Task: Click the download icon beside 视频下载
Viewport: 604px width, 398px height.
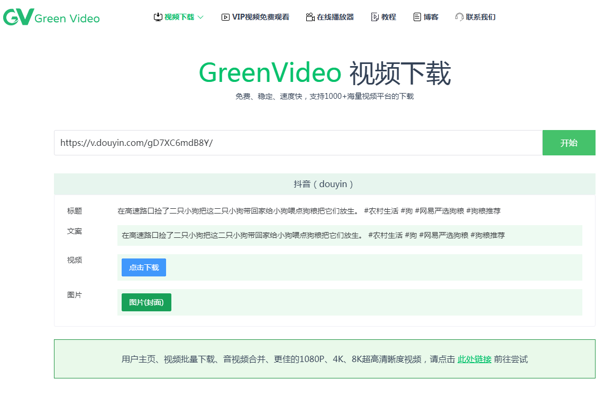Action: [158, 16]
